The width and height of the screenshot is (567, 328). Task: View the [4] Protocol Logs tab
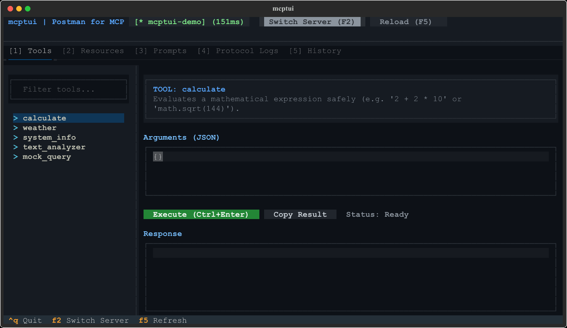(238, 51)
